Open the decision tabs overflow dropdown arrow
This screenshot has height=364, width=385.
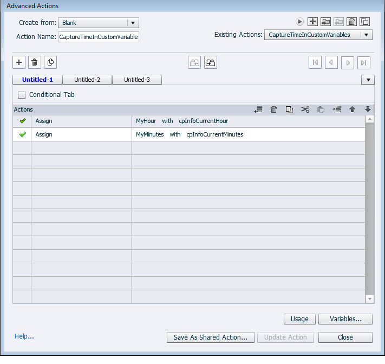click(368, 80)
